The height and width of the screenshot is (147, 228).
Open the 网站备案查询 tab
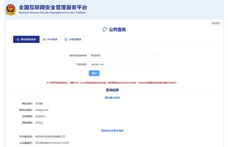(x=26, y=39)
